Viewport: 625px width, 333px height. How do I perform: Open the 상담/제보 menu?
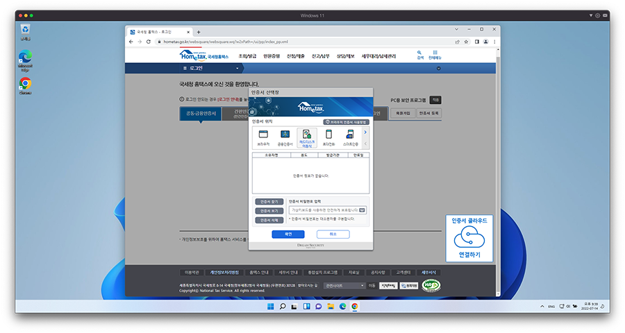[345, 56]
